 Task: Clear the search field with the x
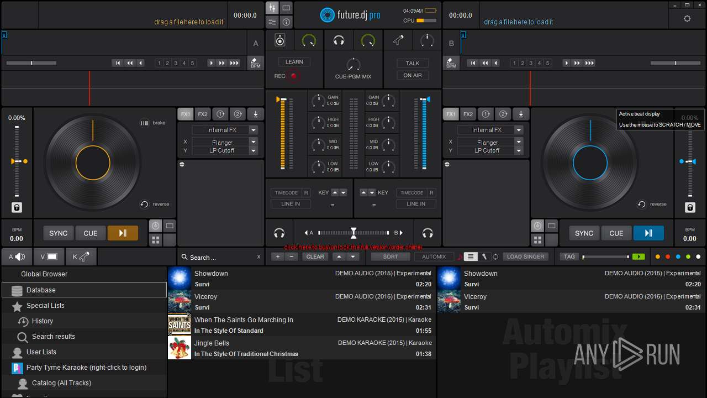click(258, 257)
